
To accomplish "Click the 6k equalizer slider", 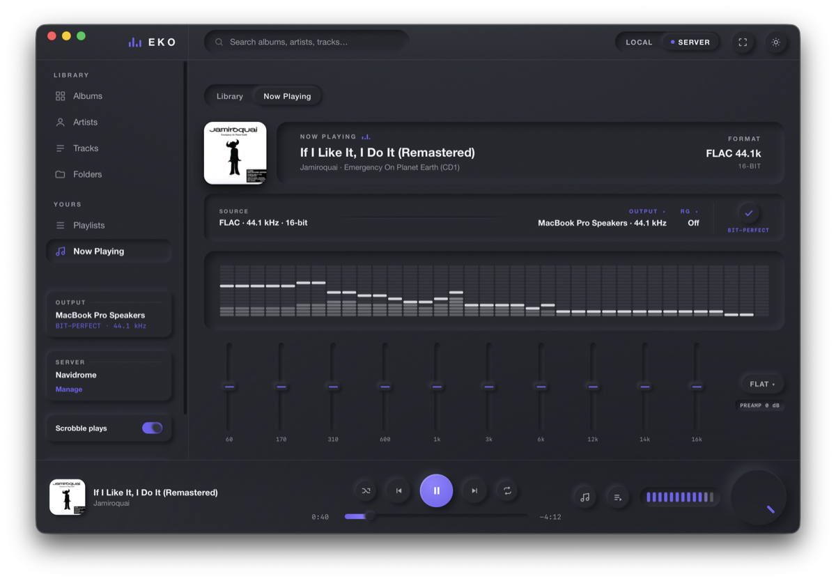I will coord(541,387).
